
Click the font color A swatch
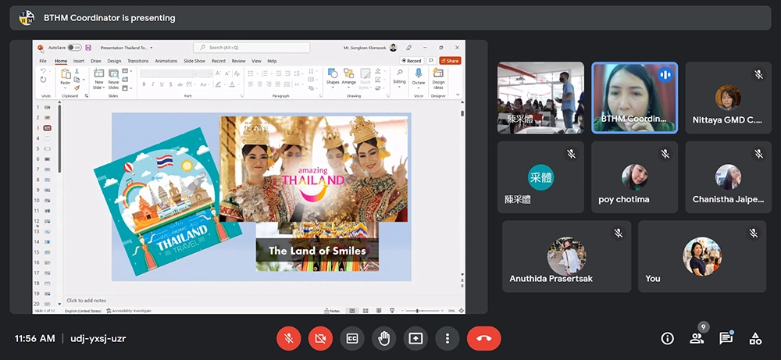(x=232, y=84)
